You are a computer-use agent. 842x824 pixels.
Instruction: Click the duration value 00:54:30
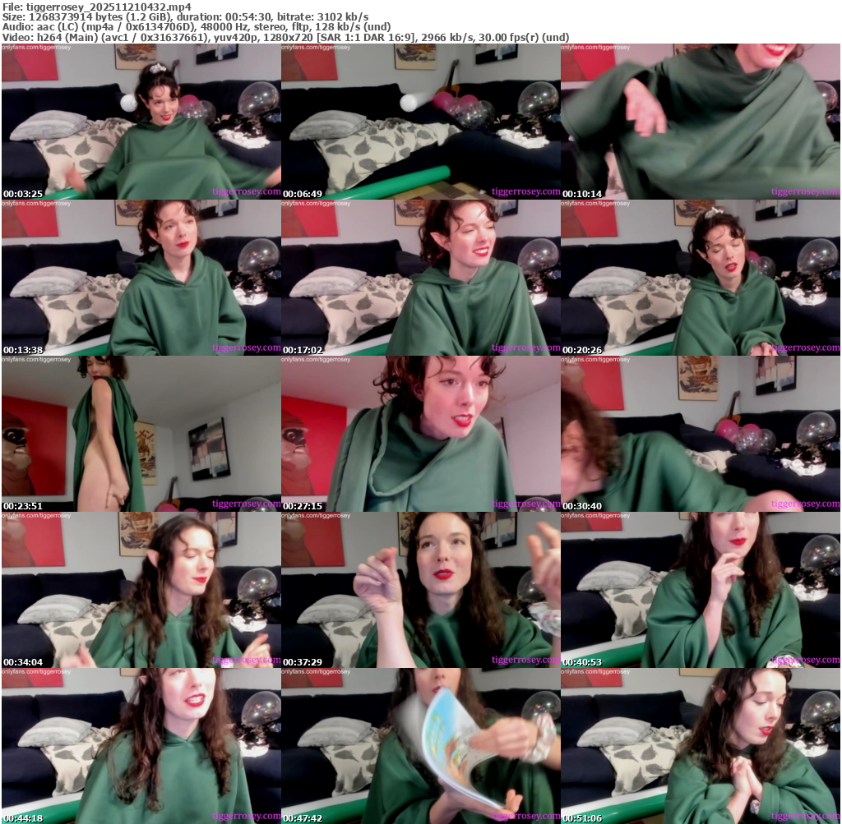pos(247,17)
